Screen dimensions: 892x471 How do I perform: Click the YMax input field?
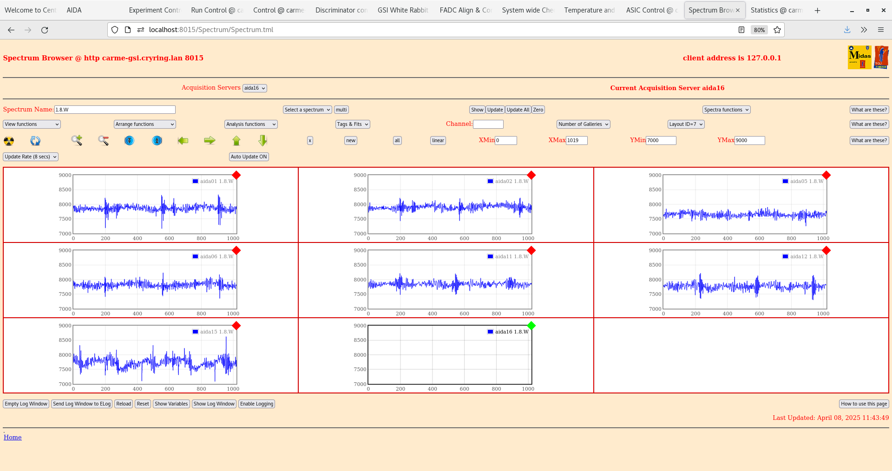(x=749, y=141)
